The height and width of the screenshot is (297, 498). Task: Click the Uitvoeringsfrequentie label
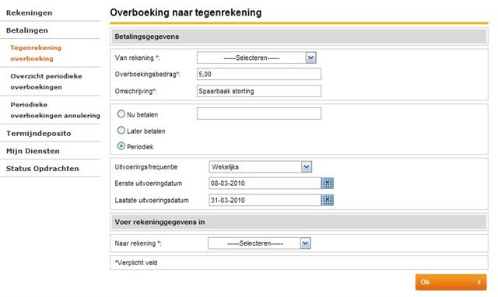click(146, 167)
